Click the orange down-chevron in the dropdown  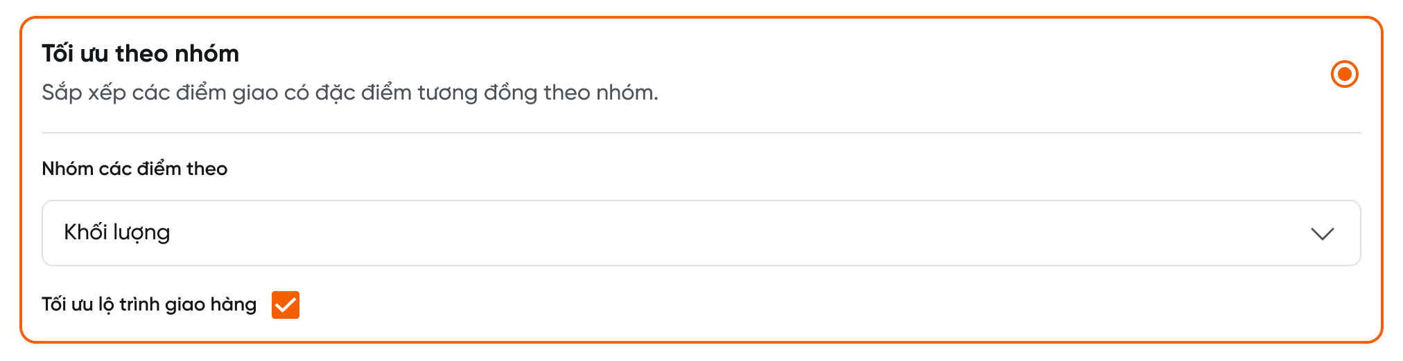(x=1322, y=234)
